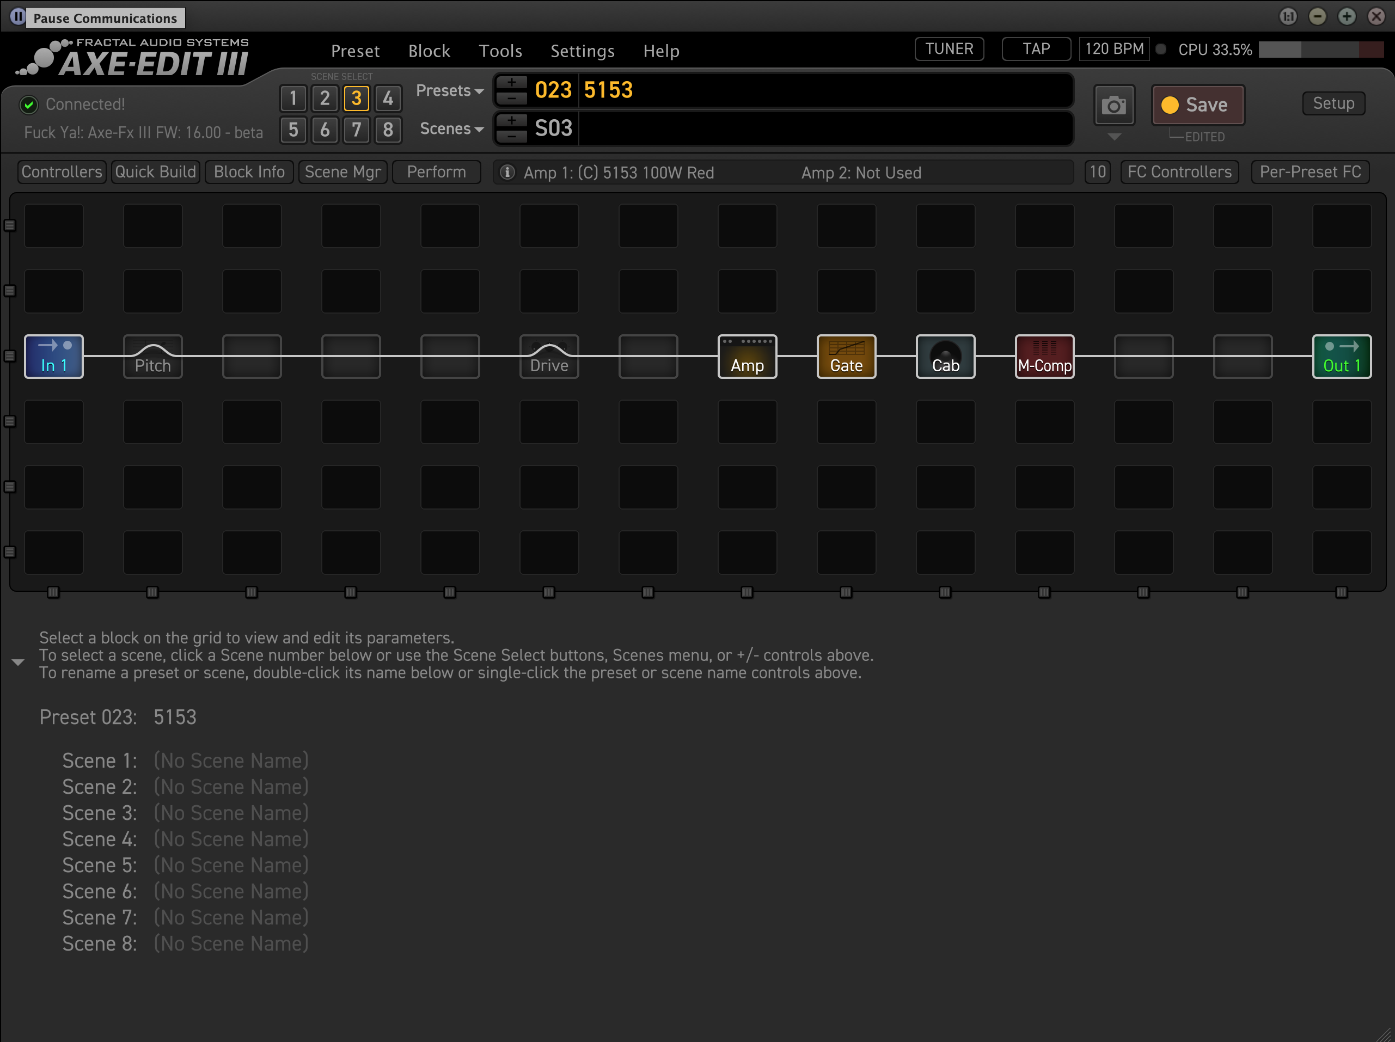Select the Out 1 output block
Viewport: 1395px width, 1042px height.
(x=1342, y=356)
